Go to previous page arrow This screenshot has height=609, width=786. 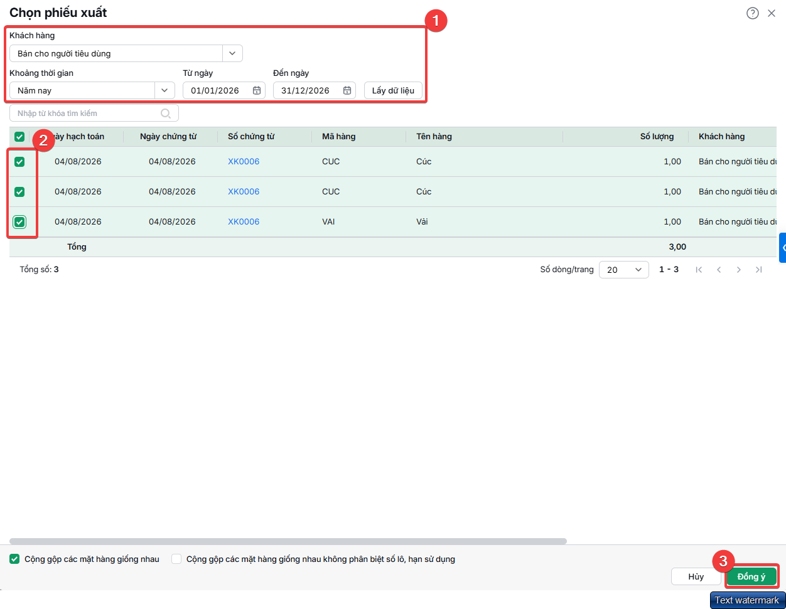click(x=719, y=270)
